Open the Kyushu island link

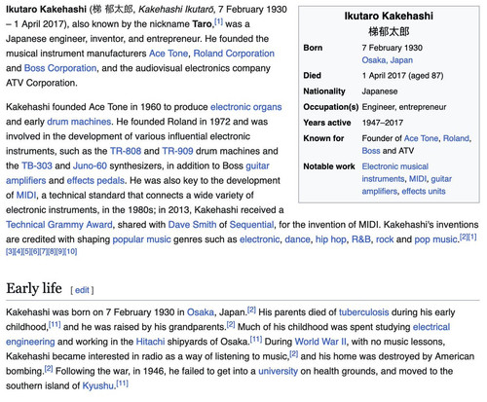[x=98, y=385]
